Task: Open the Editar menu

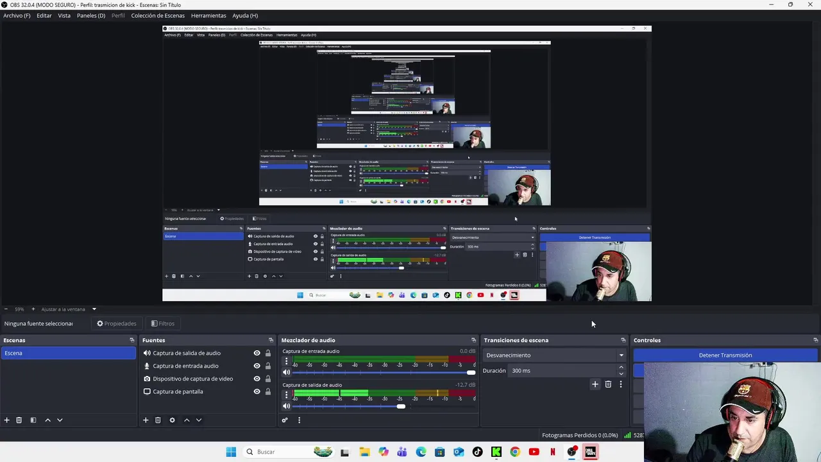Action: tap(44, 15)
